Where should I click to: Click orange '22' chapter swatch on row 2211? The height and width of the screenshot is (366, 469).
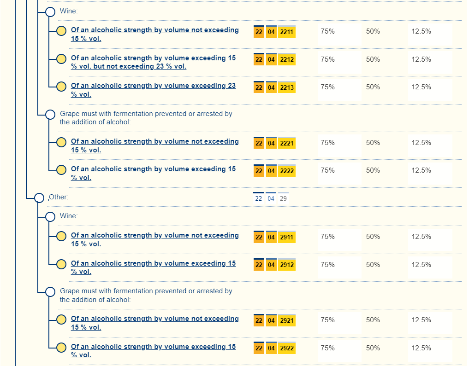[259, 32]
